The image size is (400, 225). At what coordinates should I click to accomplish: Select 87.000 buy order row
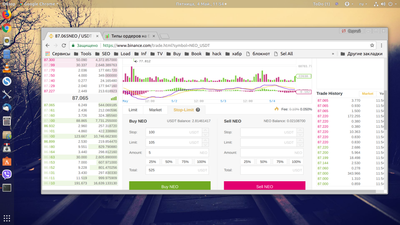click(80, 121)
